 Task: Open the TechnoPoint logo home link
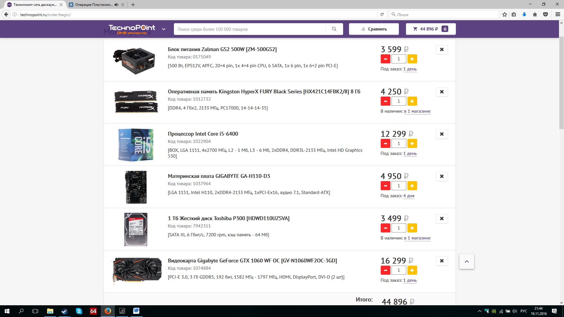(132, 29)
